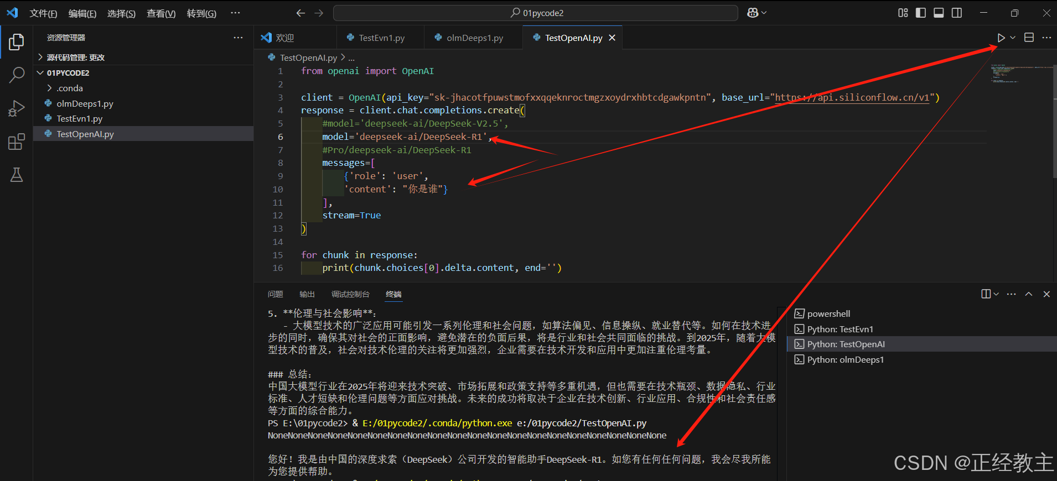Open the Copilot dropdown chevron
This screenshot has height=481, width=1057.
pyautogui.click(x=764, y=13)
